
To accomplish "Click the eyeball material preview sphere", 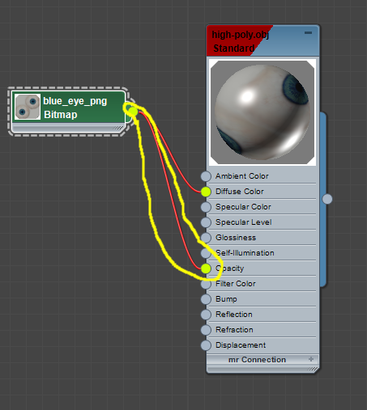I will pyautogui.click(x=262, y=112).
